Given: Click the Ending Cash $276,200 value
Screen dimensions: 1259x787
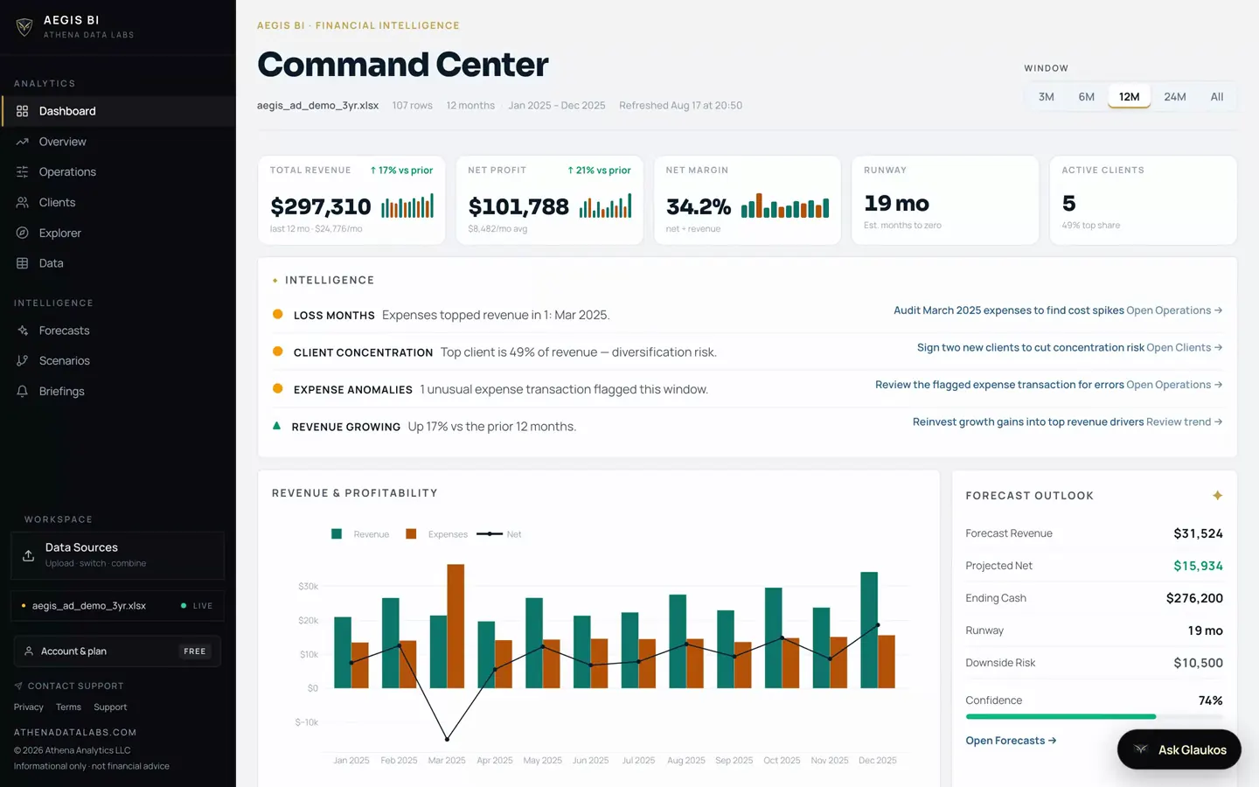Looking at the screenshot, I should [x=1194, y=598].
